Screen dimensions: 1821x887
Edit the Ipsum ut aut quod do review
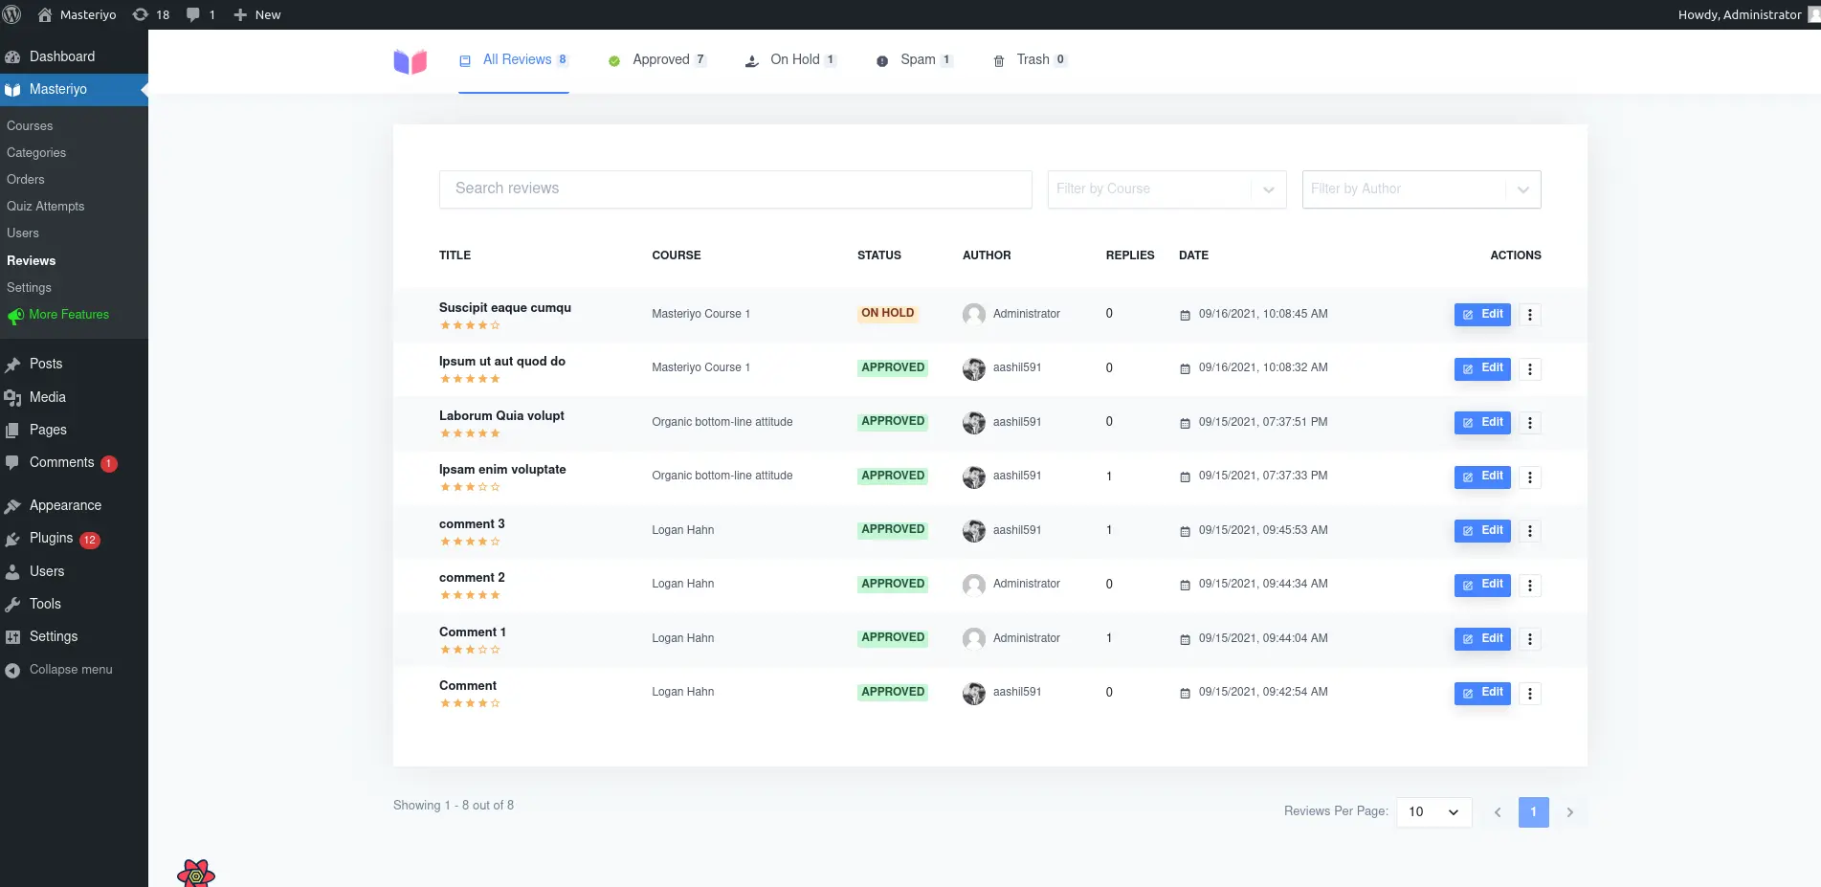tap(1482, 368)
